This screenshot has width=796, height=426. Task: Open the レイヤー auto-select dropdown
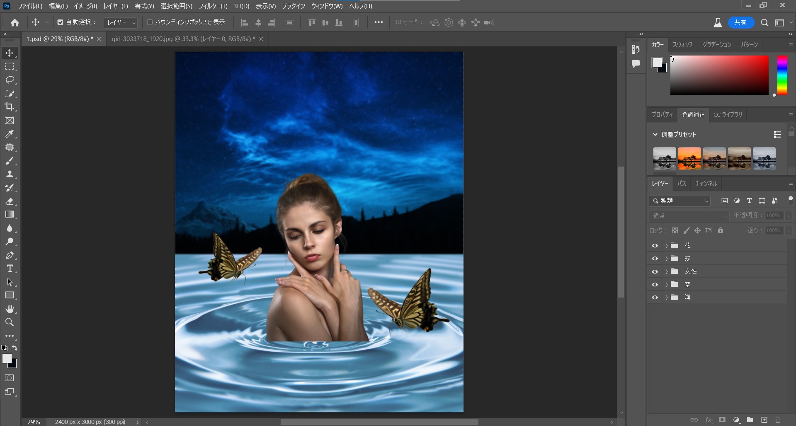click(x=121, y=22)
